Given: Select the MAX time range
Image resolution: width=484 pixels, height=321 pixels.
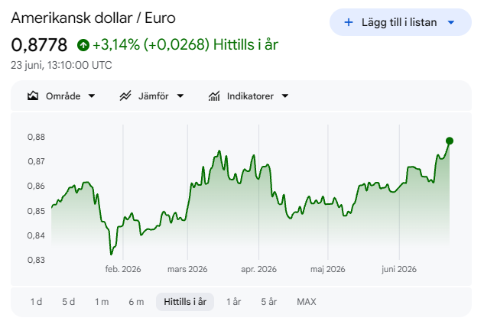Looking at the screenshot, I should point(307,302).
